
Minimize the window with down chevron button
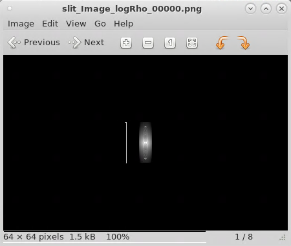click(x=250, y=9)
